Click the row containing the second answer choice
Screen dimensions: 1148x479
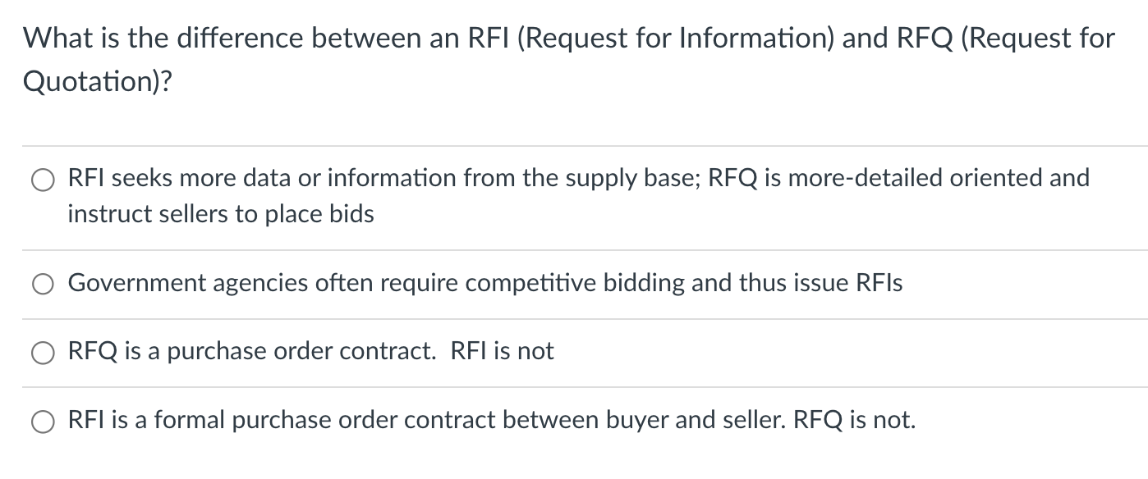pyautogui.click(x=484, y=284)
